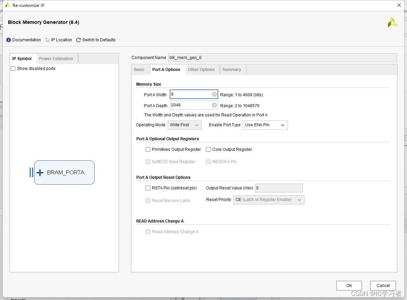Toggle Read Address Change A checkbox

(148, 232)
